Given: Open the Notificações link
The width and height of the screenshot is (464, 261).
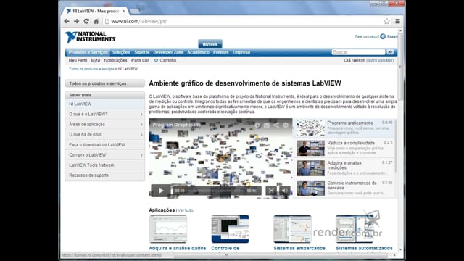Looking at the screenshot, I should point(115,60).
